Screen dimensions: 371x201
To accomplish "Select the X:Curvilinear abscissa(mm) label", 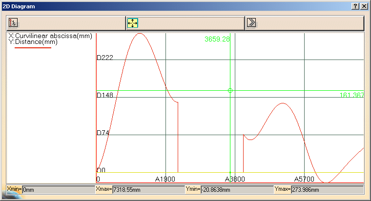I will [50, 36].
